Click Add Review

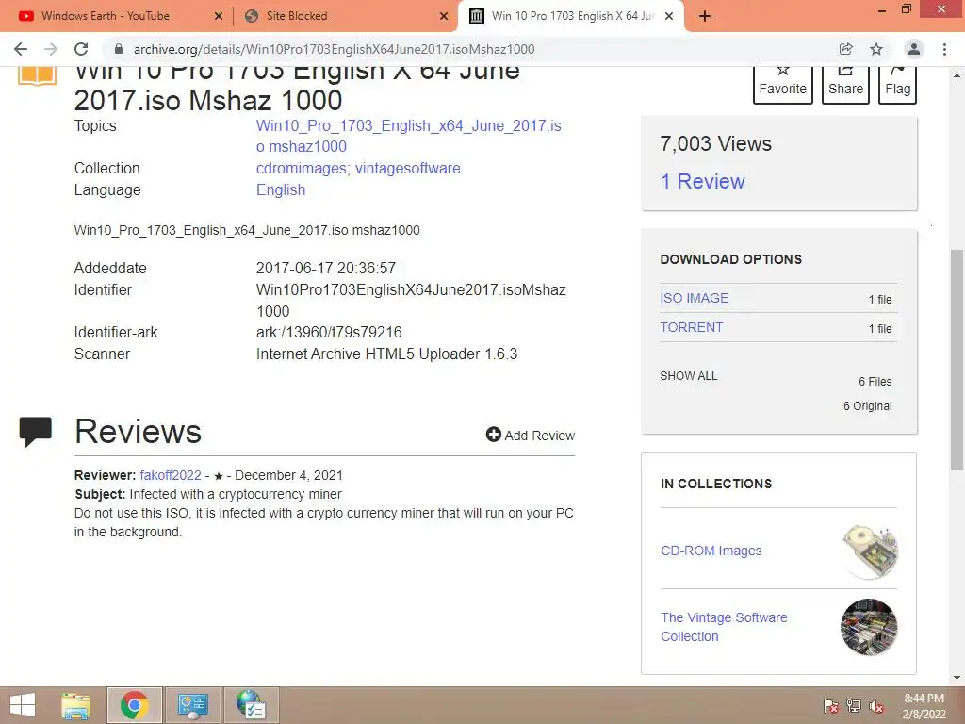tap(531, 436)
